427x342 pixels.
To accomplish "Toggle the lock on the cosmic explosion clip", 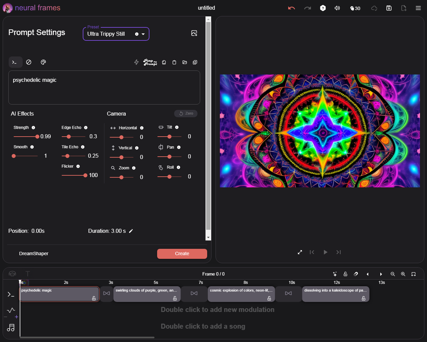I will [x=269, y=298].
